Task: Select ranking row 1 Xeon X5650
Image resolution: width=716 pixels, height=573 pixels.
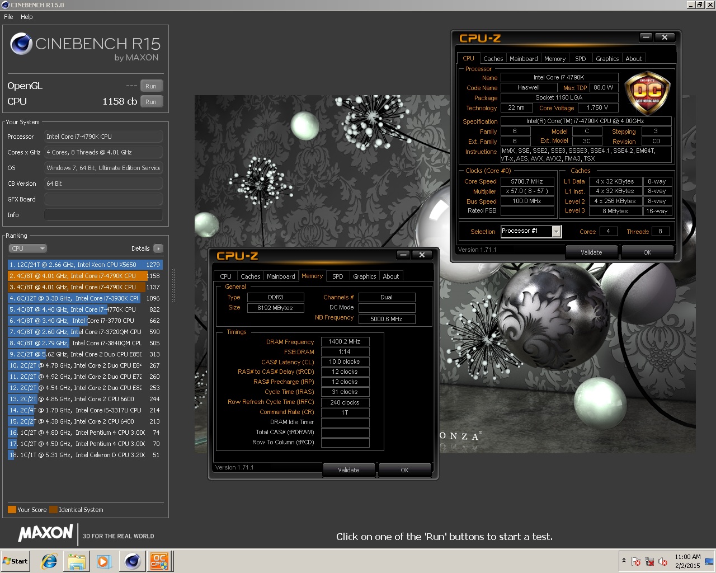Action: click(x=84, y=265)
